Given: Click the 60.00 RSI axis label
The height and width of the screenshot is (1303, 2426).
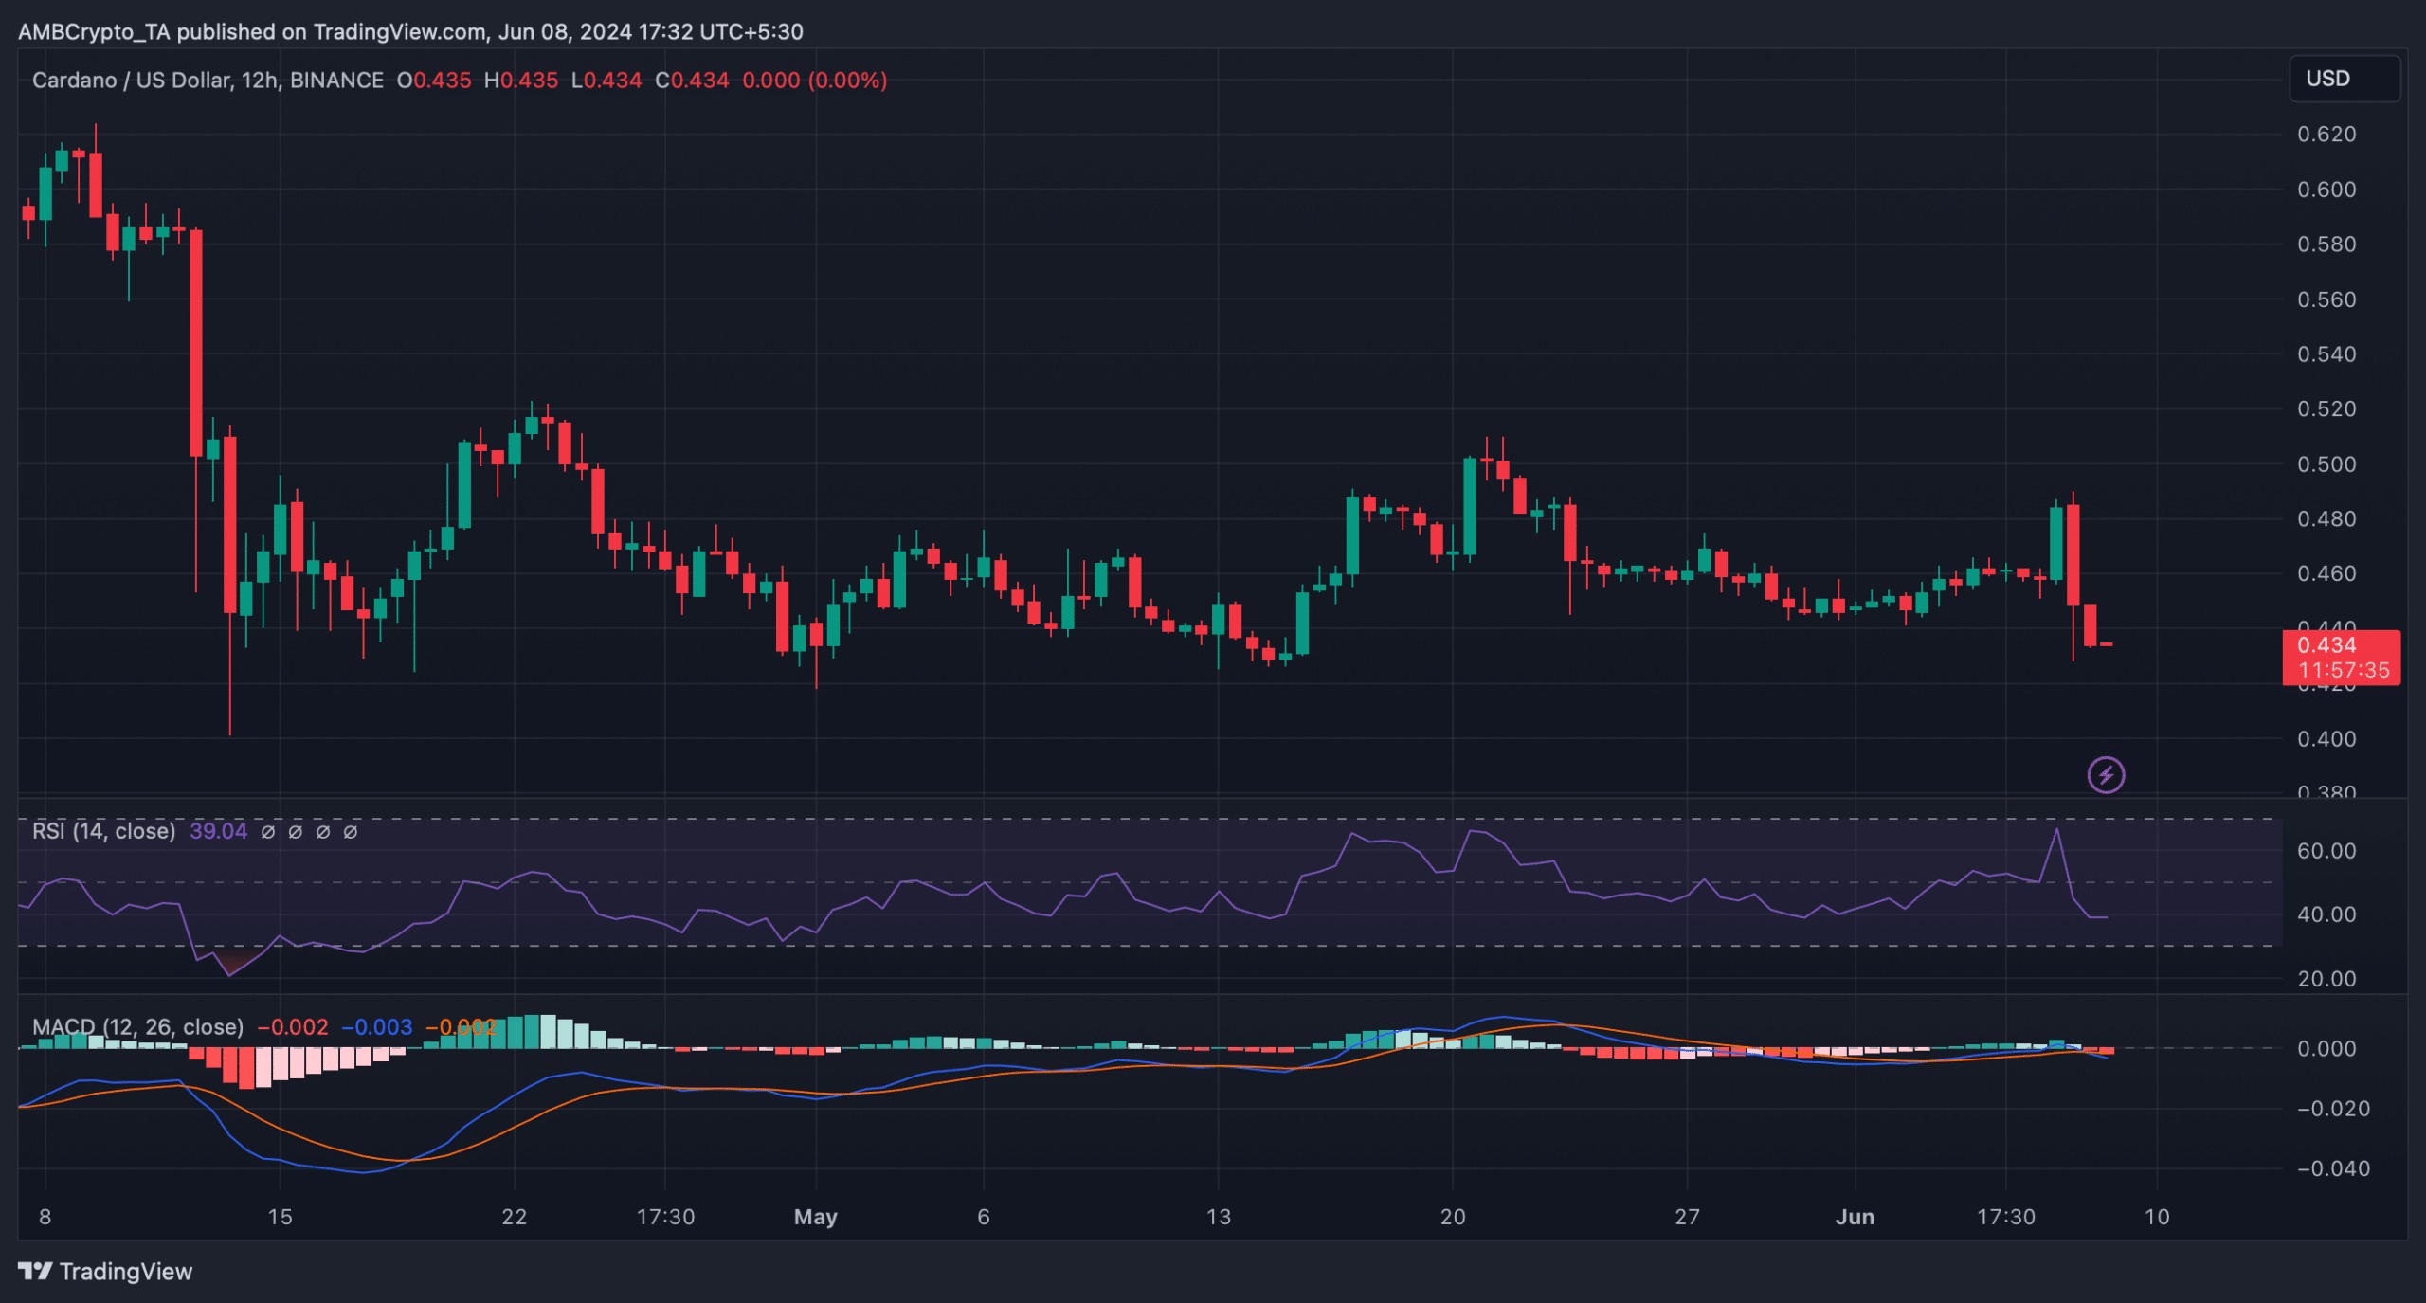Looking at the screenshot, I should pos(2326,851).
